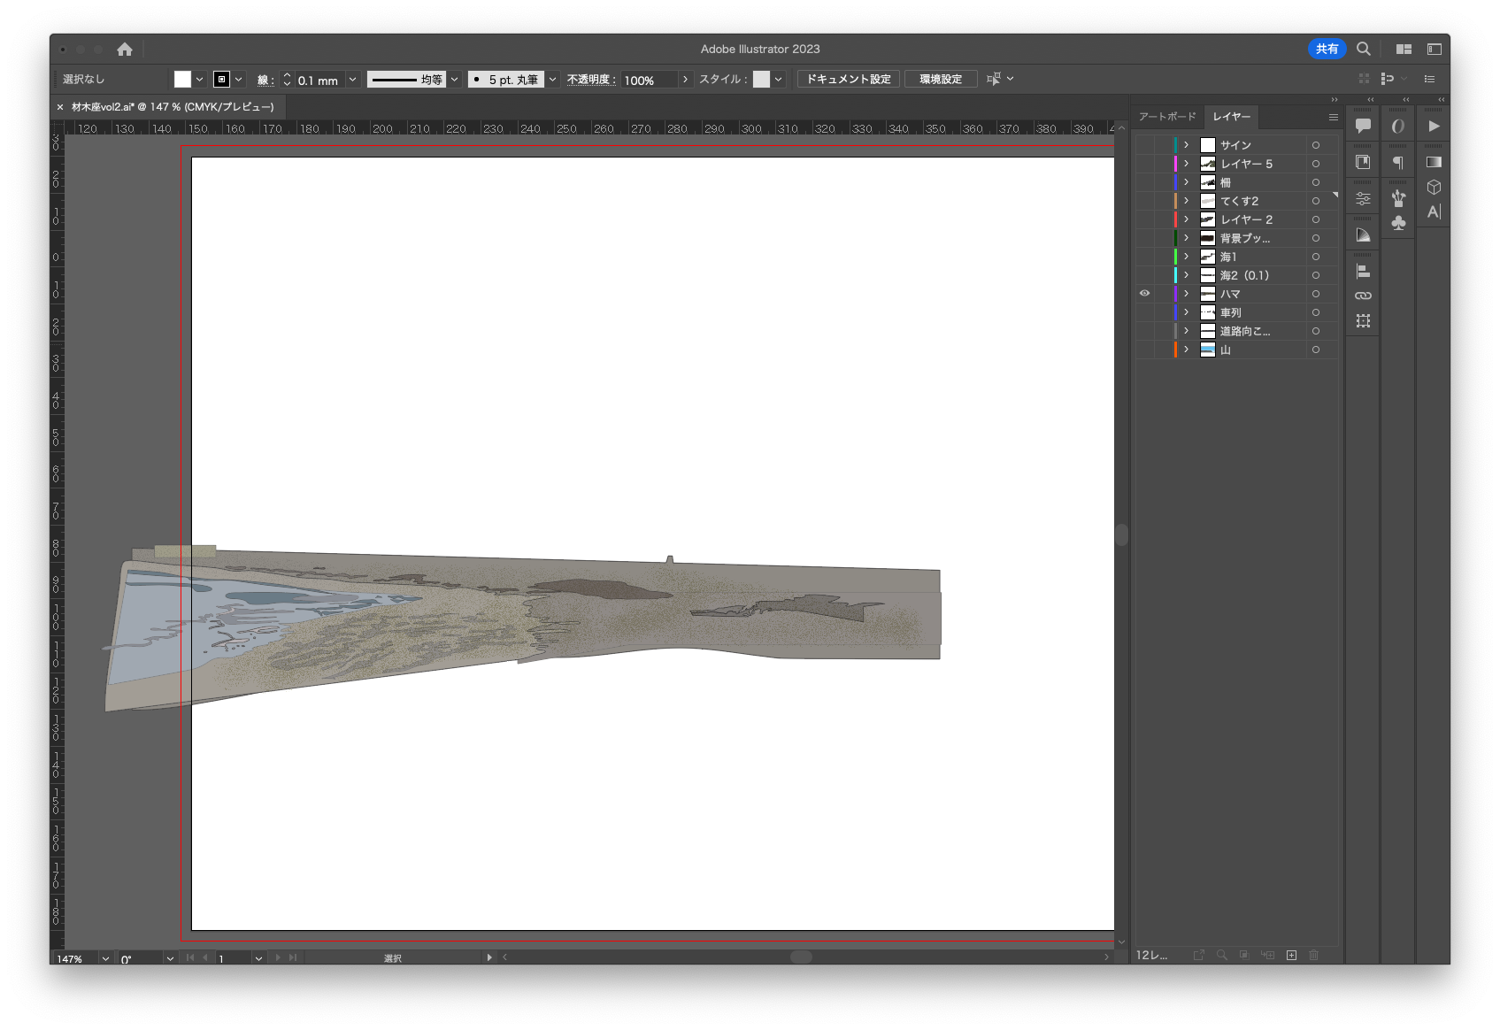Open the Align panel icon
Image resolution: width=1500 pixels, height=1030 pixels.
(1363, 271)
